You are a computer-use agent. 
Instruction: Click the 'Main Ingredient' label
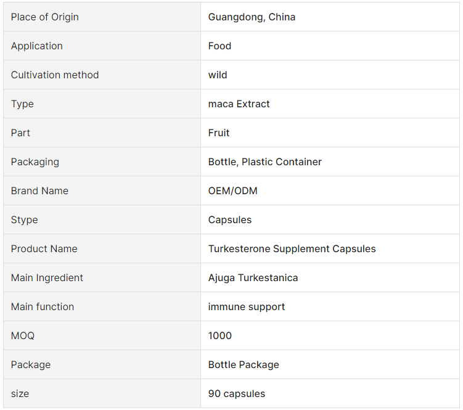tap(47, 277)
